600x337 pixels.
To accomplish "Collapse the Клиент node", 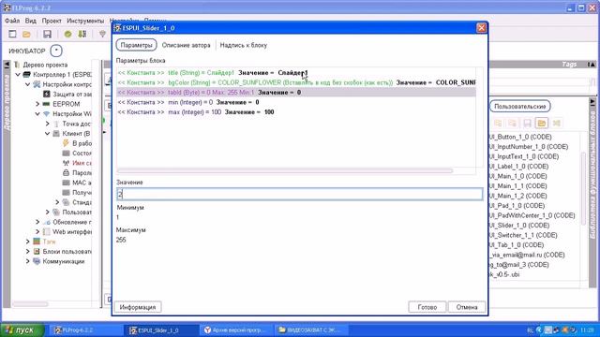I will coord(48,134).
